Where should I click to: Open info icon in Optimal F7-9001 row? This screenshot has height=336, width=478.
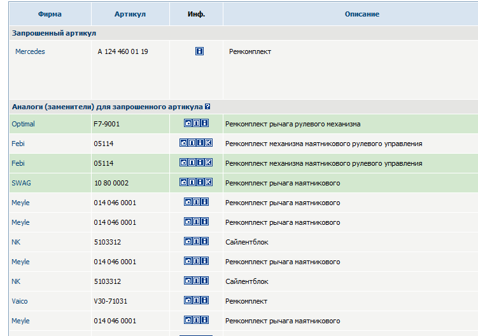204,123
